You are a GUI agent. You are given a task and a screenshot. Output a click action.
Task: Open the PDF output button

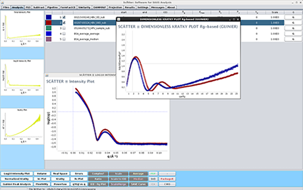[x=153, y=173]
